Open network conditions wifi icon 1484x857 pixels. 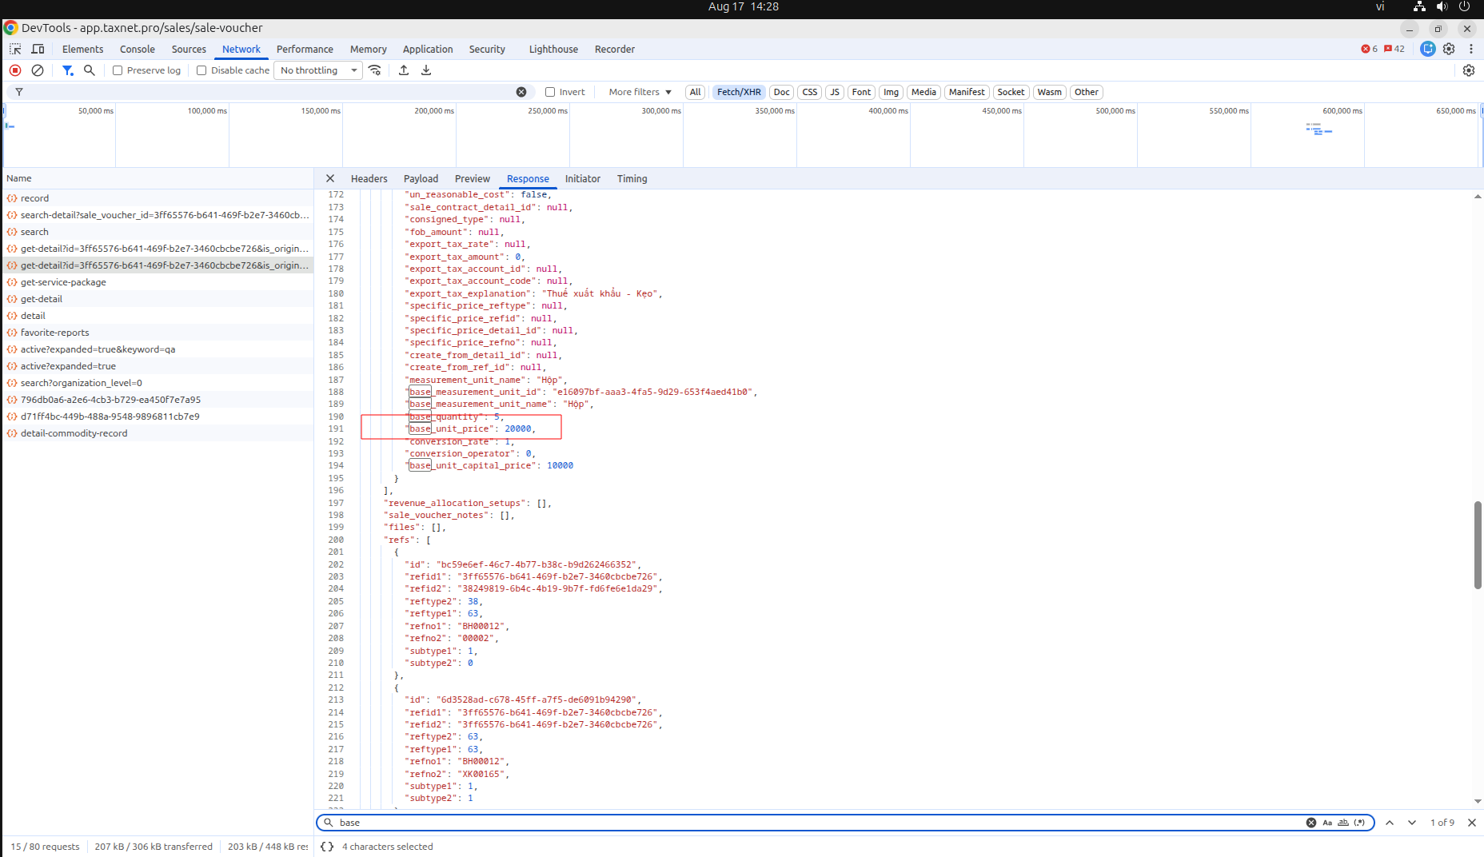(x=375, y=70)
